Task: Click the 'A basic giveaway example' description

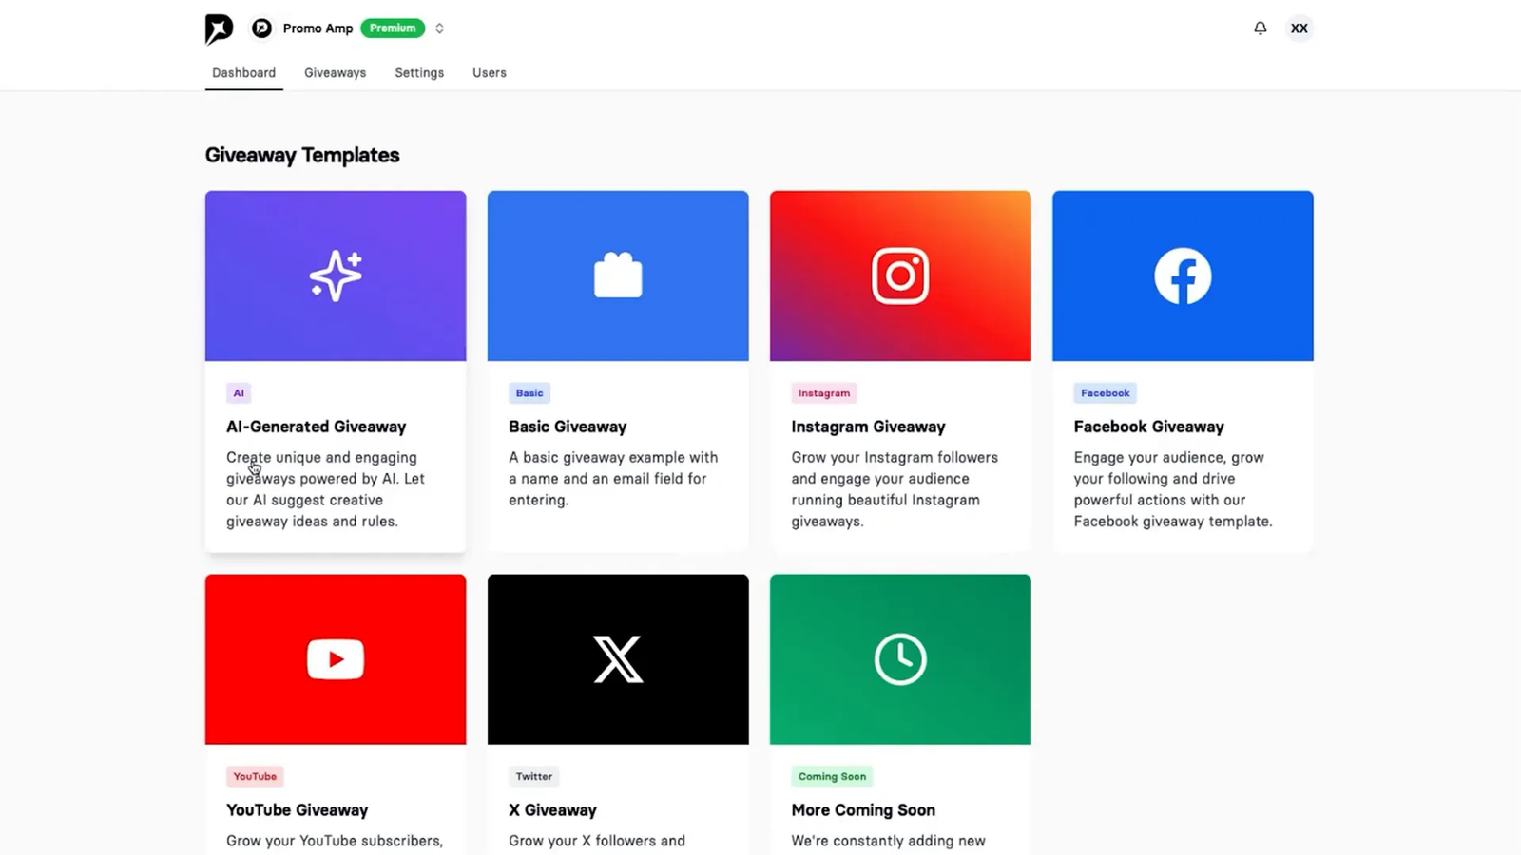Action: (613, 479)
